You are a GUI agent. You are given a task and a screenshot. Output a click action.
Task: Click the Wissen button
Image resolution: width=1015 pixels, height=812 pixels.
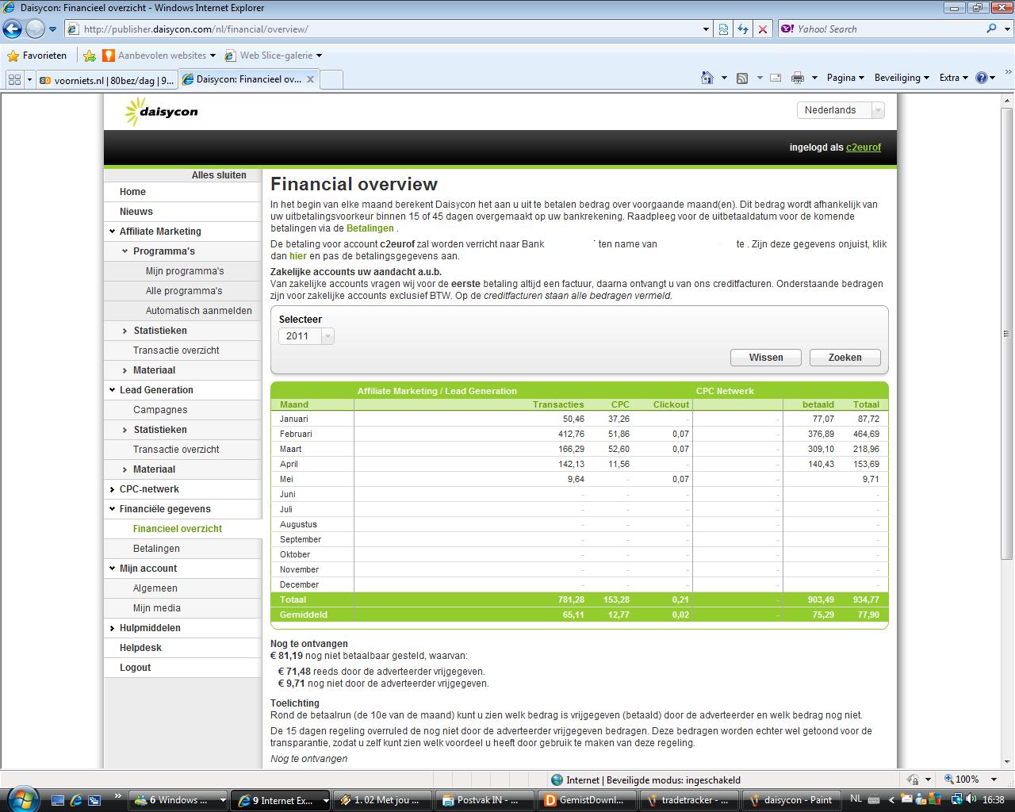pos(766,358)
